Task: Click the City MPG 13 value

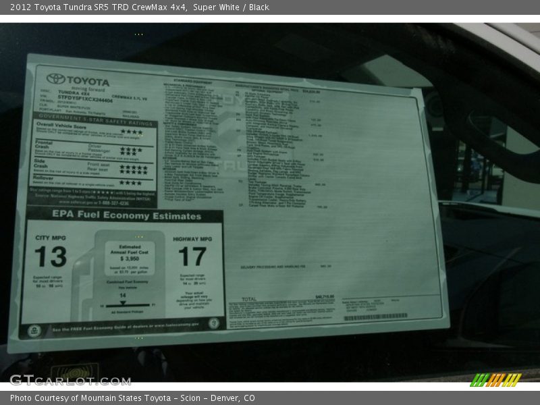Action: (51, 256)
